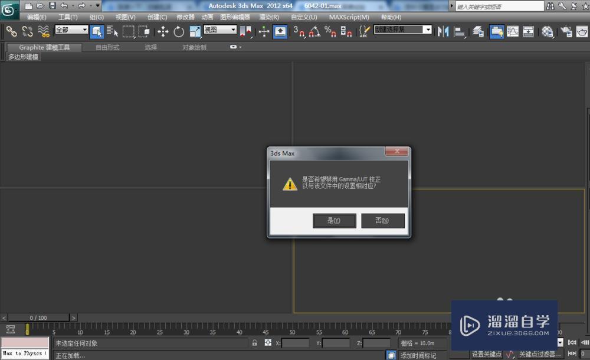Open the 工具(T) menu
Image resolution: width=590 pixels, height=360 pixels.
[68, 17]
